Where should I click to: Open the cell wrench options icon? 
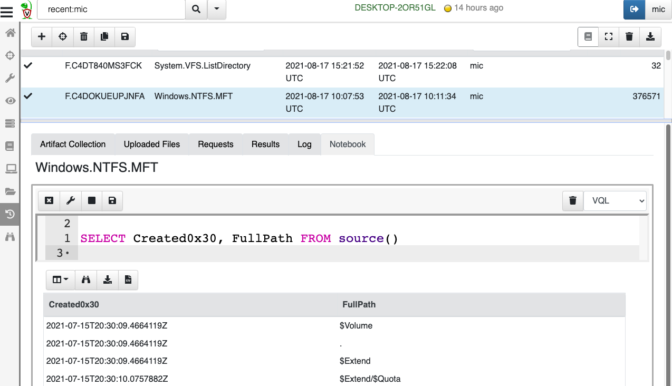pos(70,200)
